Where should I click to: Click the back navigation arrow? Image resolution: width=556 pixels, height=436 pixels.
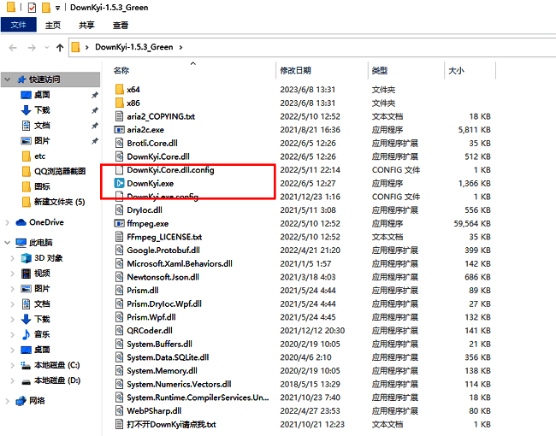click(11, 47)
